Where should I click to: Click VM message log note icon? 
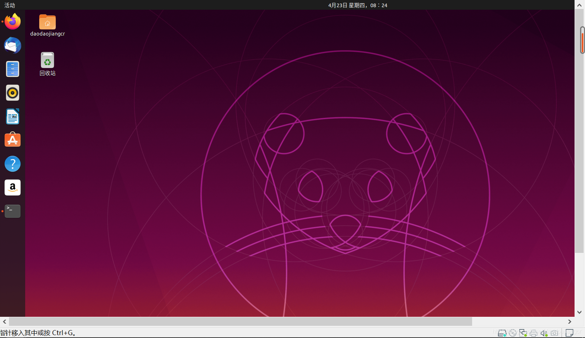click(x=570, y=333)
